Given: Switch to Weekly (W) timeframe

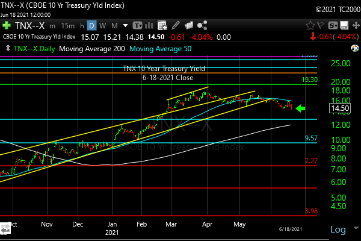Looking at the screenshot, I should 103,25.
